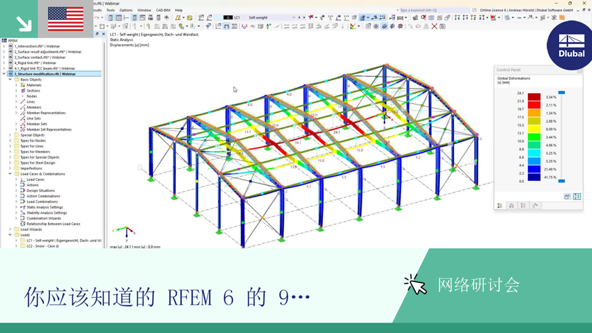Click the green arrows support reactions icon
The width and height of the screenshot is (592, 333).
(x=268, y=26)
